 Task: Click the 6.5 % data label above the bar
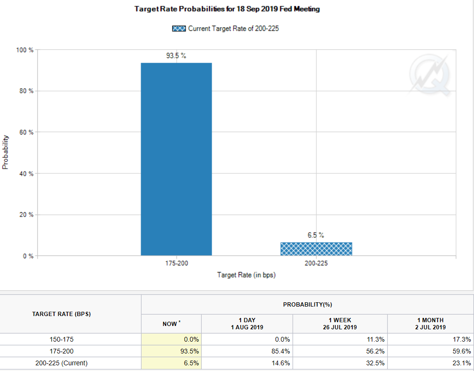[x=316, y=235]
